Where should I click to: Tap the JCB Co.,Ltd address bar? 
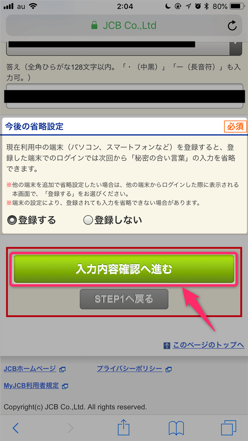(124, 26)
